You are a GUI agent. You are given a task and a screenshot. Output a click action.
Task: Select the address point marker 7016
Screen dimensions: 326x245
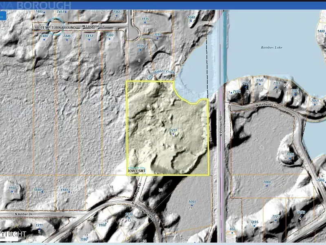pos(290,158)
